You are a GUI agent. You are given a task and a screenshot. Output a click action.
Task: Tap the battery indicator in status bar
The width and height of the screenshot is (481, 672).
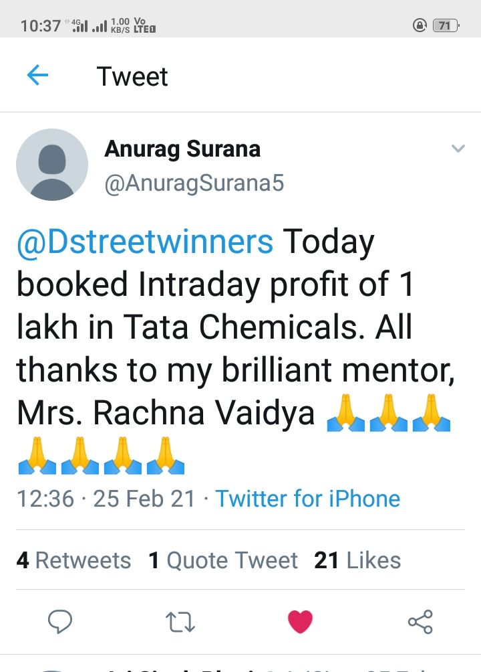(x=446, y=25)
